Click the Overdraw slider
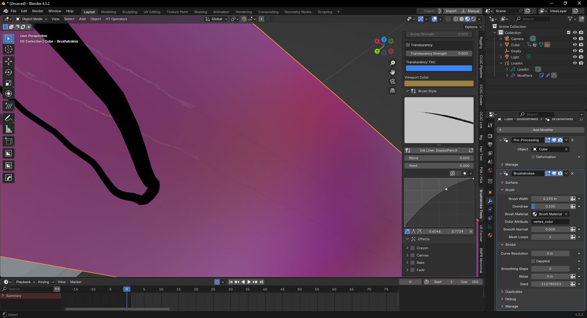Image resolution: width=587 pixels, height=318 pixels. pyautogui.click(x=550, y=206)
